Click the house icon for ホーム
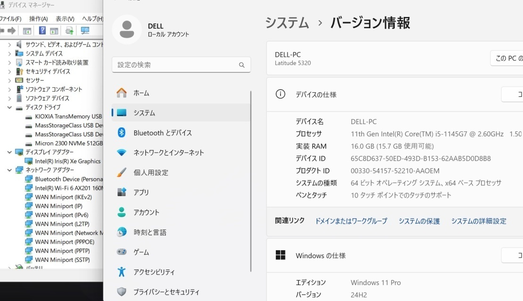This screenshot has width=523, height=301. pyautogui.click(x=122, y=93)
